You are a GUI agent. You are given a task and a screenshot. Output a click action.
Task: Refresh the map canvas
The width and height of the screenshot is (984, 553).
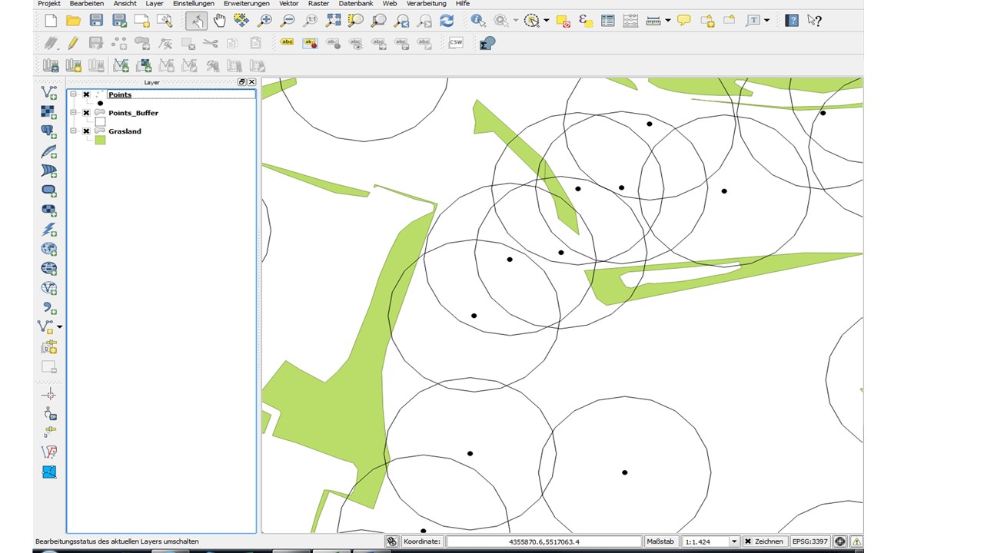coord(447,21)
